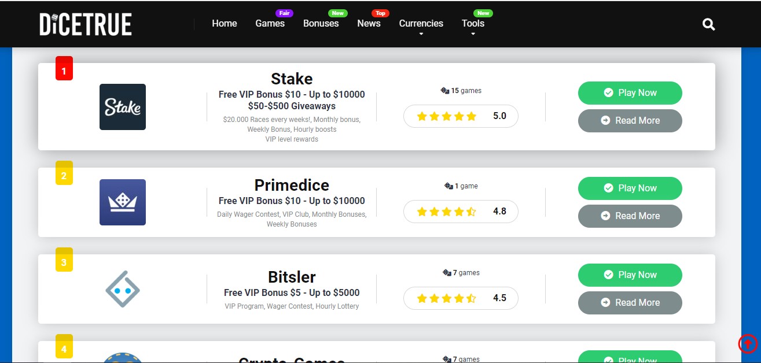The height and width of the screenshot is (363, 761).
Task: Click the dice icon beside Stake's 15 games
Action: 445,91
